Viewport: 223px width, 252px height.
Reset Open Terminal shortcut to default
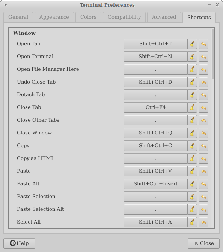[203, 57]
